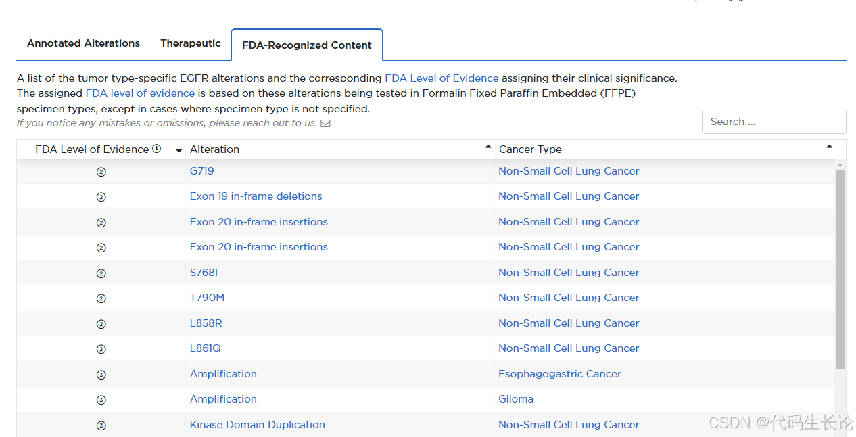Click level 2 icon in L861Q row
Screen dimensions: 856x437
click(x=101, y=349)
